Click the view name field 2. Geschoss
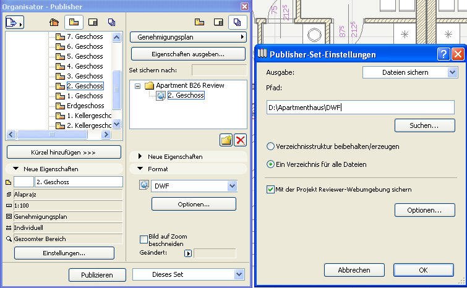This screenshot has width=467, height=288. click(79, 182)
